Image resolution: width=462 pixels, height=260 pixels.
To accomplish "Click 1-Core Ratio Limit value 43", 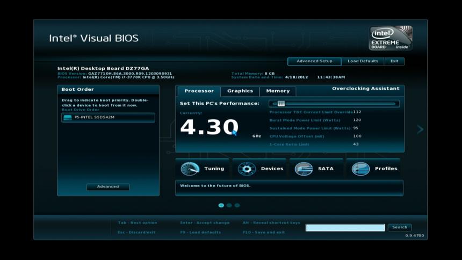I will tap(356, 144).
